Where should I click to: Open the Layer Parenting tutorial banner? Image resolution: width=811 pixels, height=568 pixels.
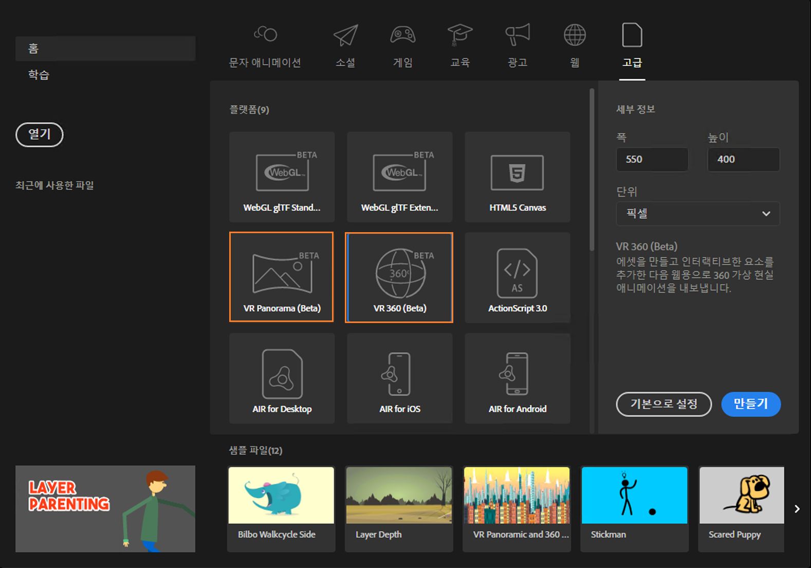105,509
